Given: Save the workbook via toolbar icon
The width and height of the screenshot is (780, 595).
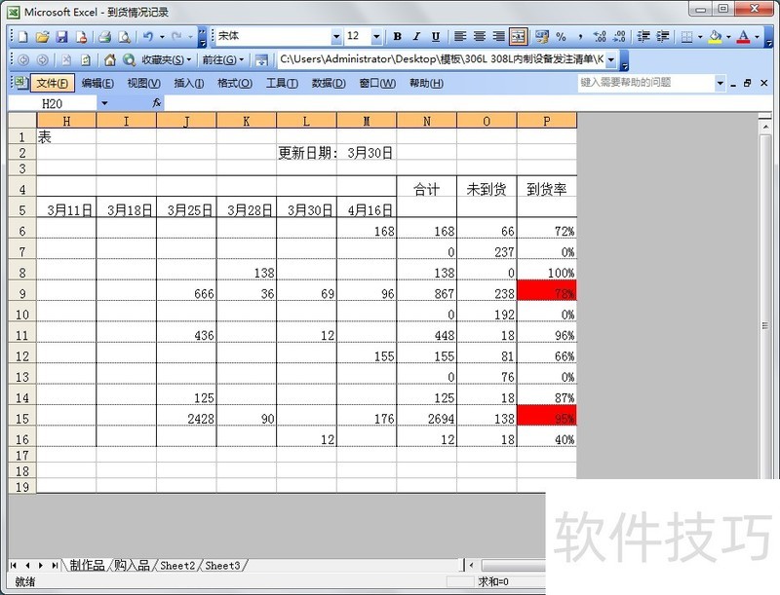Looking at the screenshot, I should pos(60,36).
